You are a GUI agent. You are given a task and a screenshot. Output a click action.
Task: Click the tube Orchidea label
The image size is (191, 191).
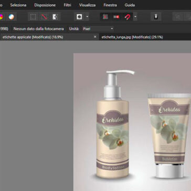click(x=169, y=110)
